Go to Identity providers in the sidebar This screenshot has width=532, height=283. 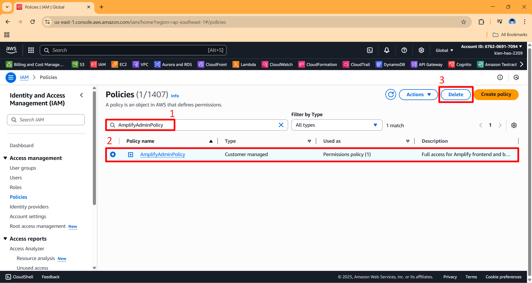(x=29, y=206)
